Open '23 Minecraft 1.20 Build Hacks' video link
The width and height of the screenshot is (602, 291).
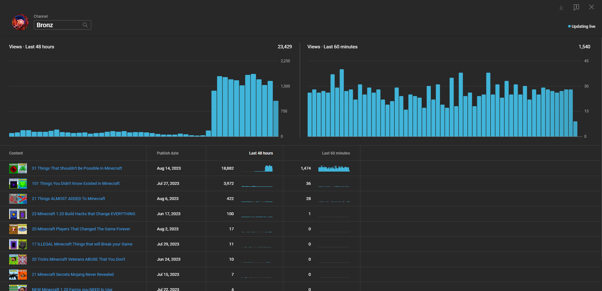pyautogui.click(x=83, y=214)
